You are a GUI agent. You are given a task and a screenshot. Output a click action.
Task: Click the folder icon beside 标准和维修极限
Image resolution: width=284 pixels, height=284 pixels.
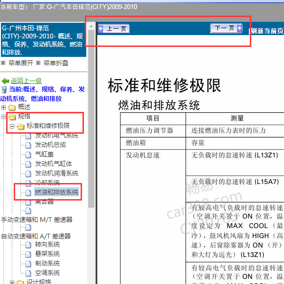point(21,127)
